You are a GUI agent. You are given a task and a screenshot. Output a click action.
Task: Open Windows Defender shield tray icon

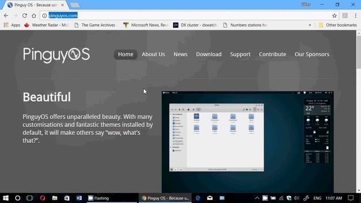pyautogui.click(x=289, y=198)
